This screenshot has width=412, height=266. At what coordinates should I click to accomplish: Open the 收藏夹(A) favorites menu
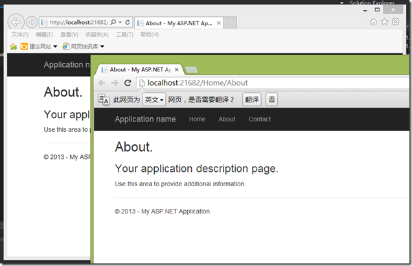tap(97, 34)
